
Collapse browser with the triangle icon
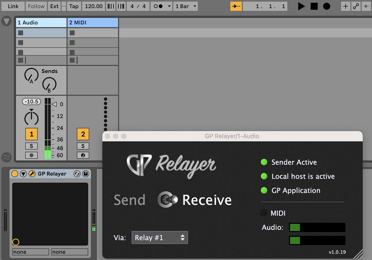pyautogui.click(x=6, y=21)
